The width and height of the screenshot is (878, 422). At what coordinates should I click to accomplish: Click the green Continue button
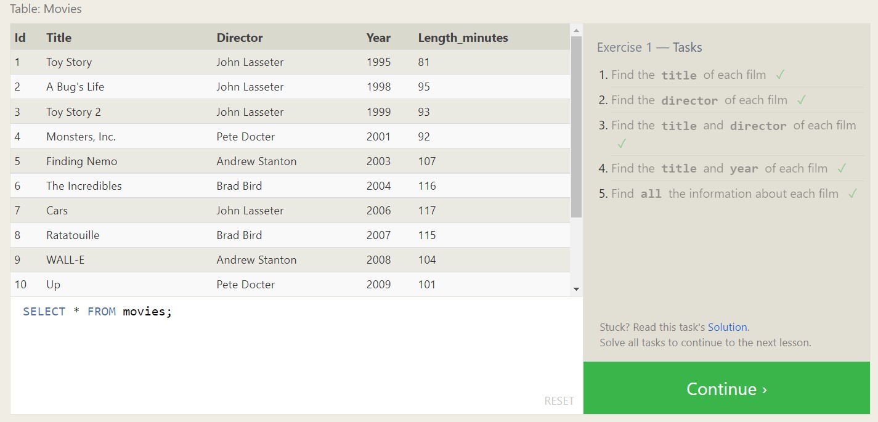coord(726,388)
